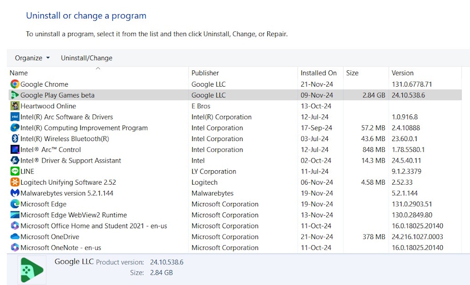Click the Heartwood Online program icon
The width and height of the screenshot is (470, 285).
(15, 106)
